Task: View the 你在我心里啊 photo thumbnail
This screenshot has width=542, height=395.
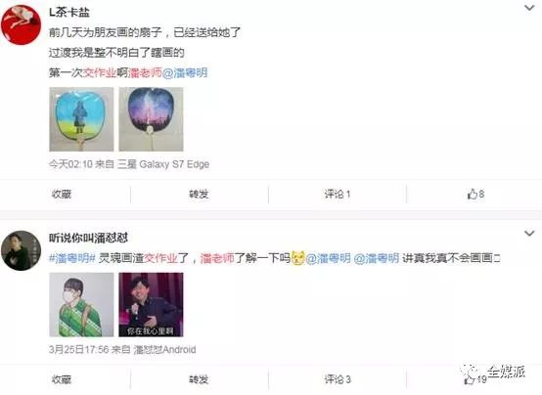Action: tap(151, 304)
